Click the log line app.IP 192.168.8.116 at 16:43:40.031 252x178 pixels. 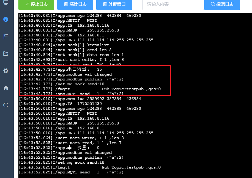64,25
